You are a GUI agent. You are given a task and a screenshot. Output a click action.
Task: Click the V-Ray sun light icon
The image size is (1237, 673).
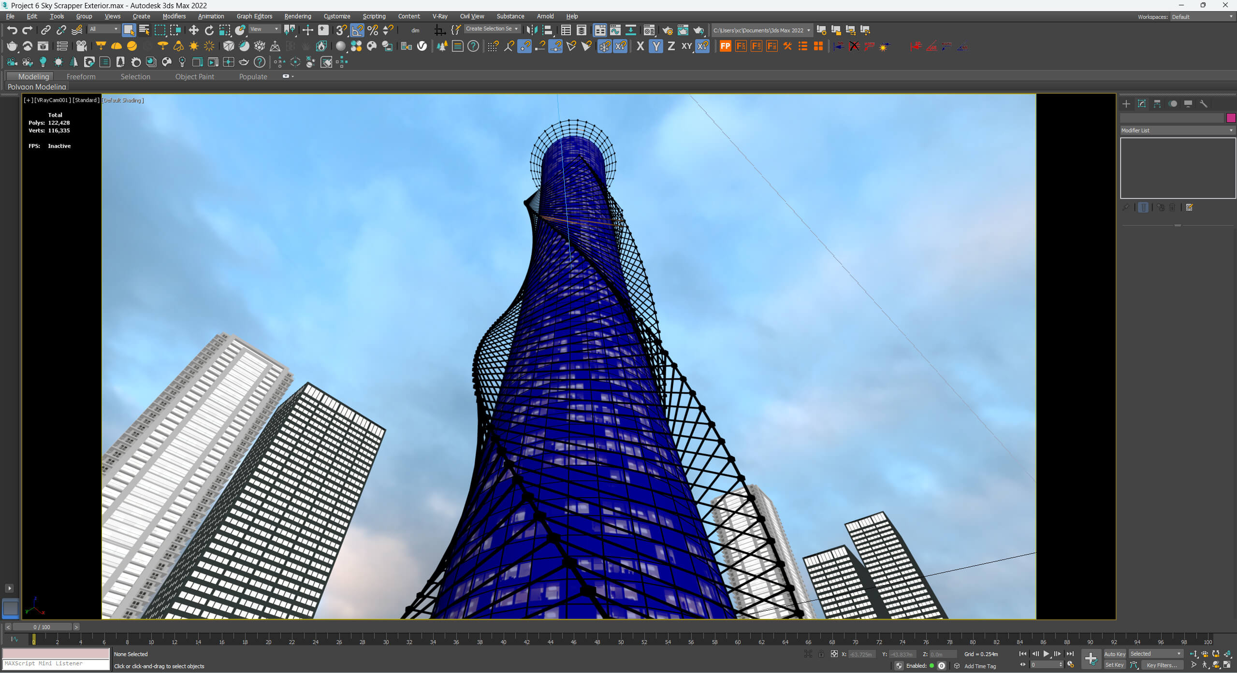[x=194, y=46]
